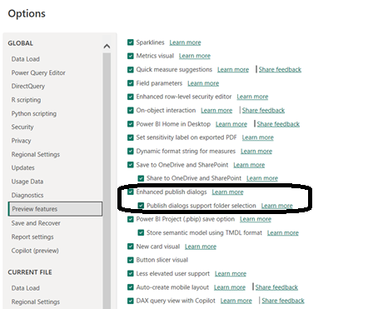Share feedback on Power BI Home in Desktop
The height and width of the screenshot is (309, 378).
point(278,124)
